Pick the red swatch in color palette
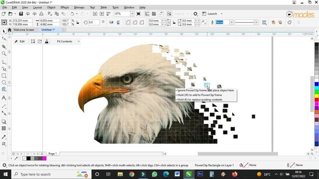This screenshot has height=179, width=319. [317, 99]
